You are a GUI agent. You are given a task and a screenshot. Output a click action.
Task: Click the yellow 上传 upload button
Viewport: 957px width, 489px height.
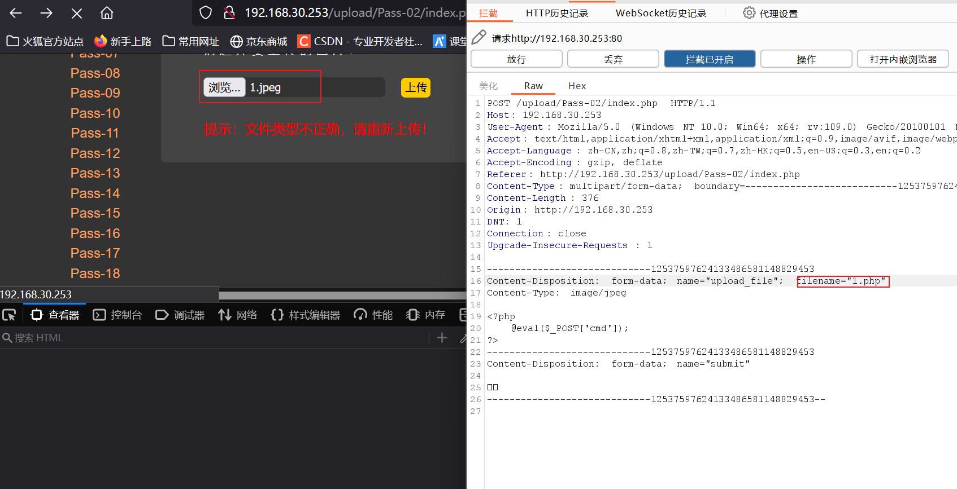(x=416, y=87)
